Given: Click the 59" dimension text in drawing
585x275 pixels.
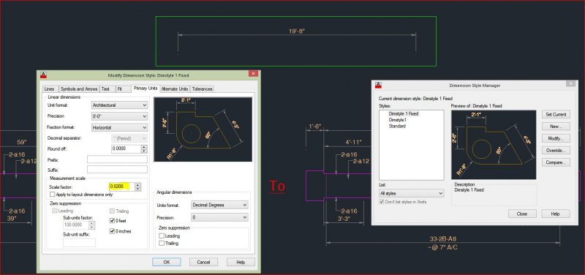Looking at the screenshot, I should [22, 142].
